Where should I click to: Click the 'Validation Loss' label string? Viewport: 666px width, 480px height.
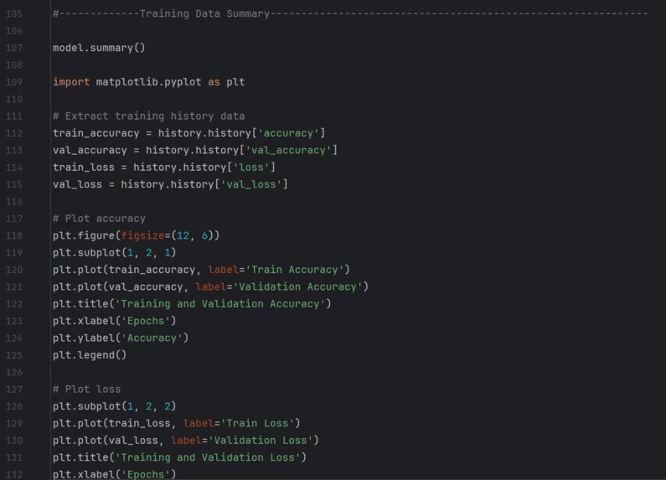click(261, 441)
